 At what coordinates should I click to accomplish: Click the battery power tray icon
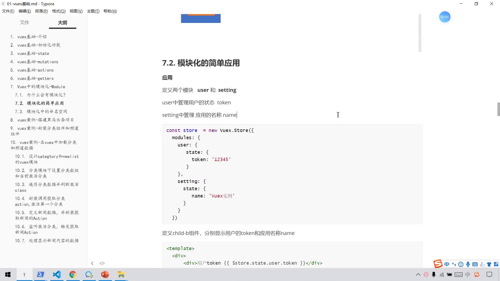449,274
